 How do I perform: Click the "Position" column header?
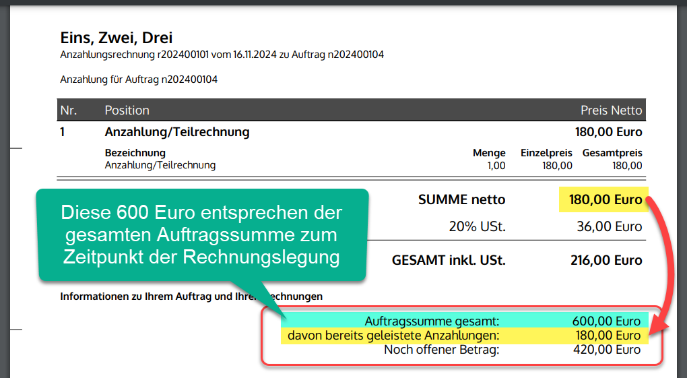pos(127,110)
